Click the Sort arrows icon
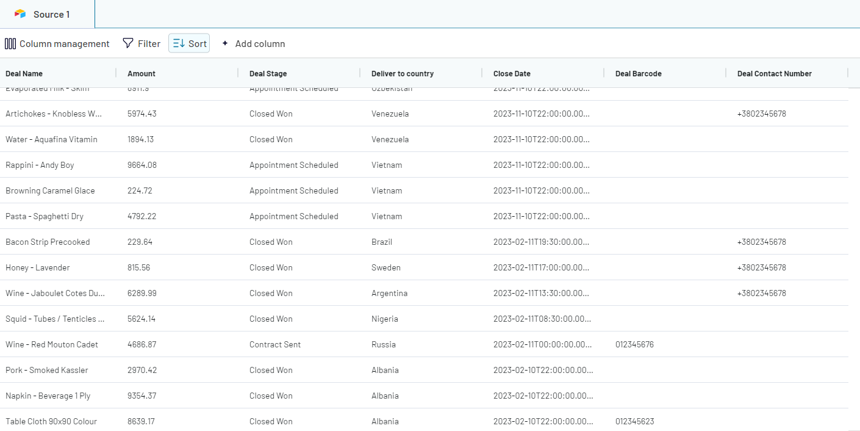The image size is (860, 431). pyautogui.click(x=179, y=43)
